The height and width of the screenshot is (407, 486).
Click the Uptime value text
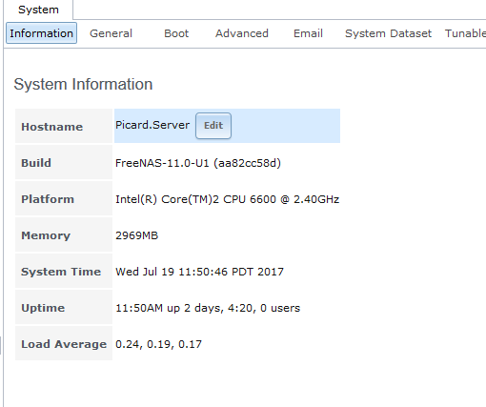tap(208, 308)
